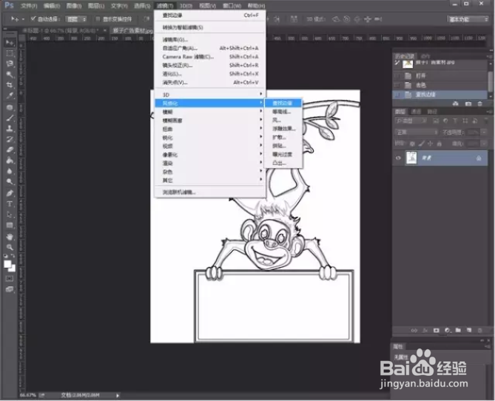Image resolution: width=495 pixels, height=401 pixels.
Task: Expand 3D filter submenu
Action: [209, 95]
